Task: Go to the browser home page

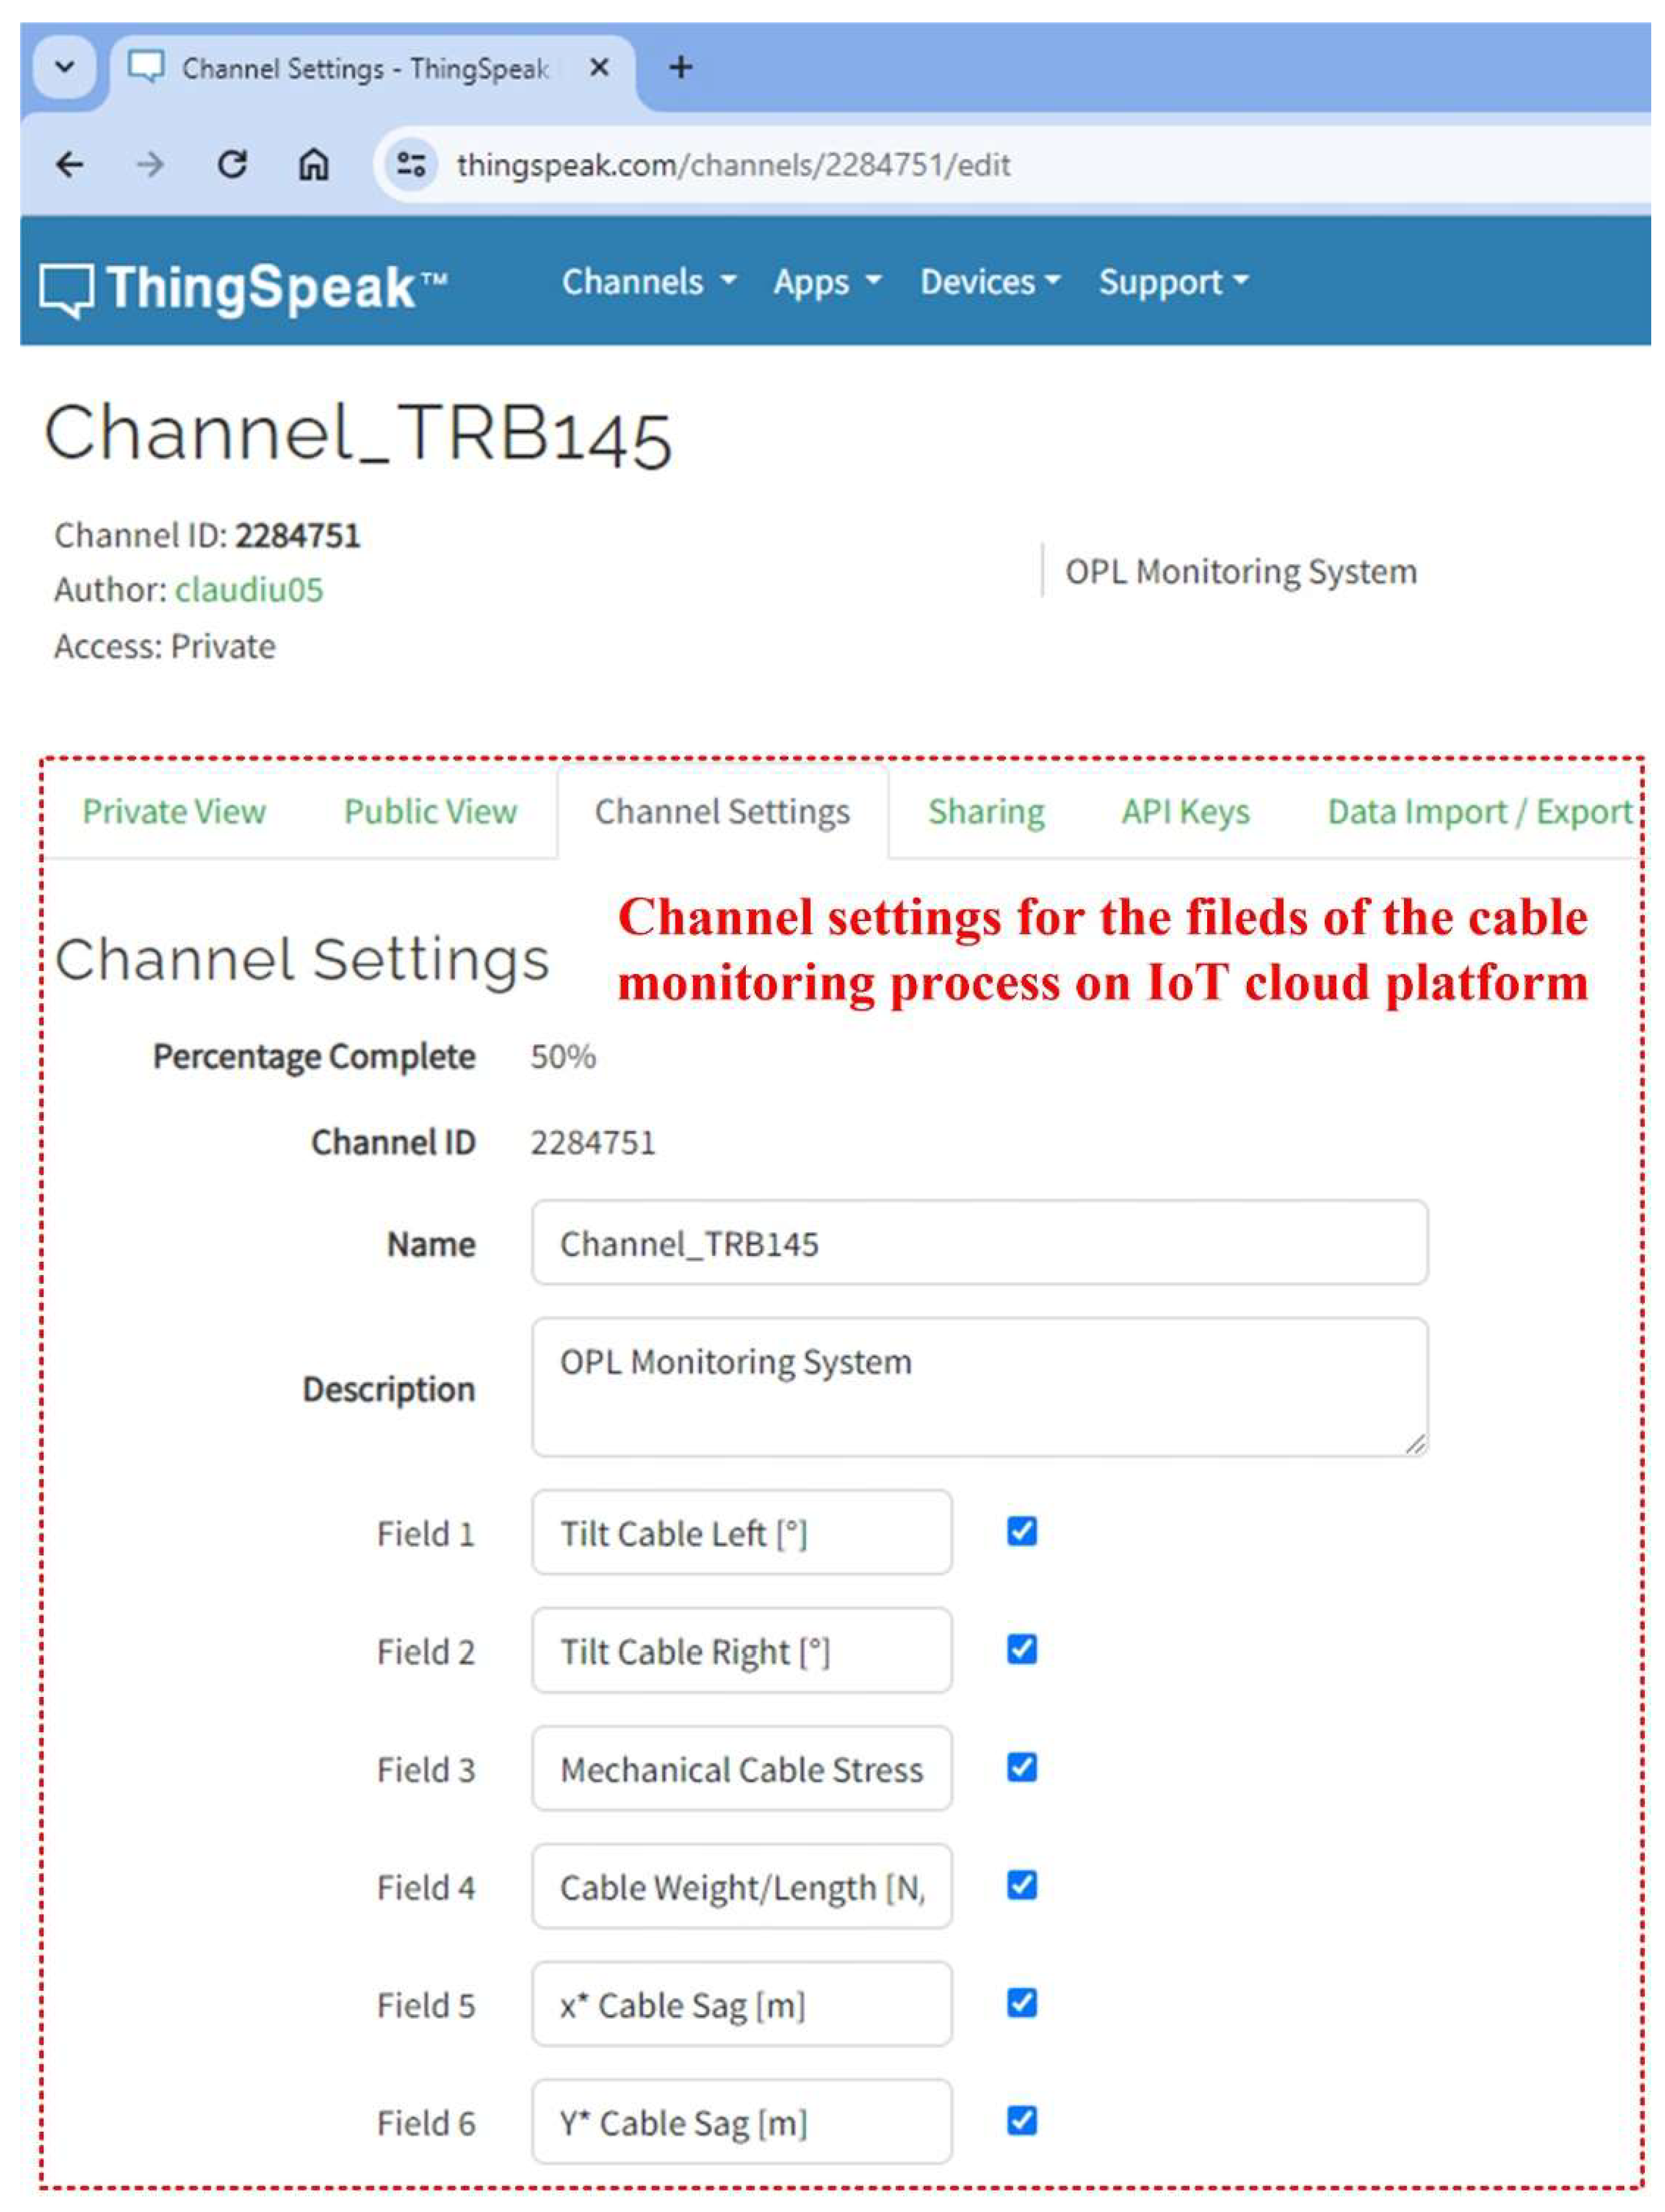Action: [x=313, y=164]
